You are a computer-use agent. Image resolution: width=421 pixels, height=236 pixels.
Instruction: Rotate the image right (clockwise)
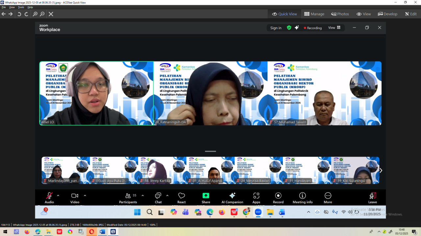[x=26, y=14]
